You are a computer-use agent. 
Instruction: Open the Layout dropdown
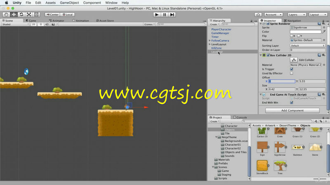(318, 15)
